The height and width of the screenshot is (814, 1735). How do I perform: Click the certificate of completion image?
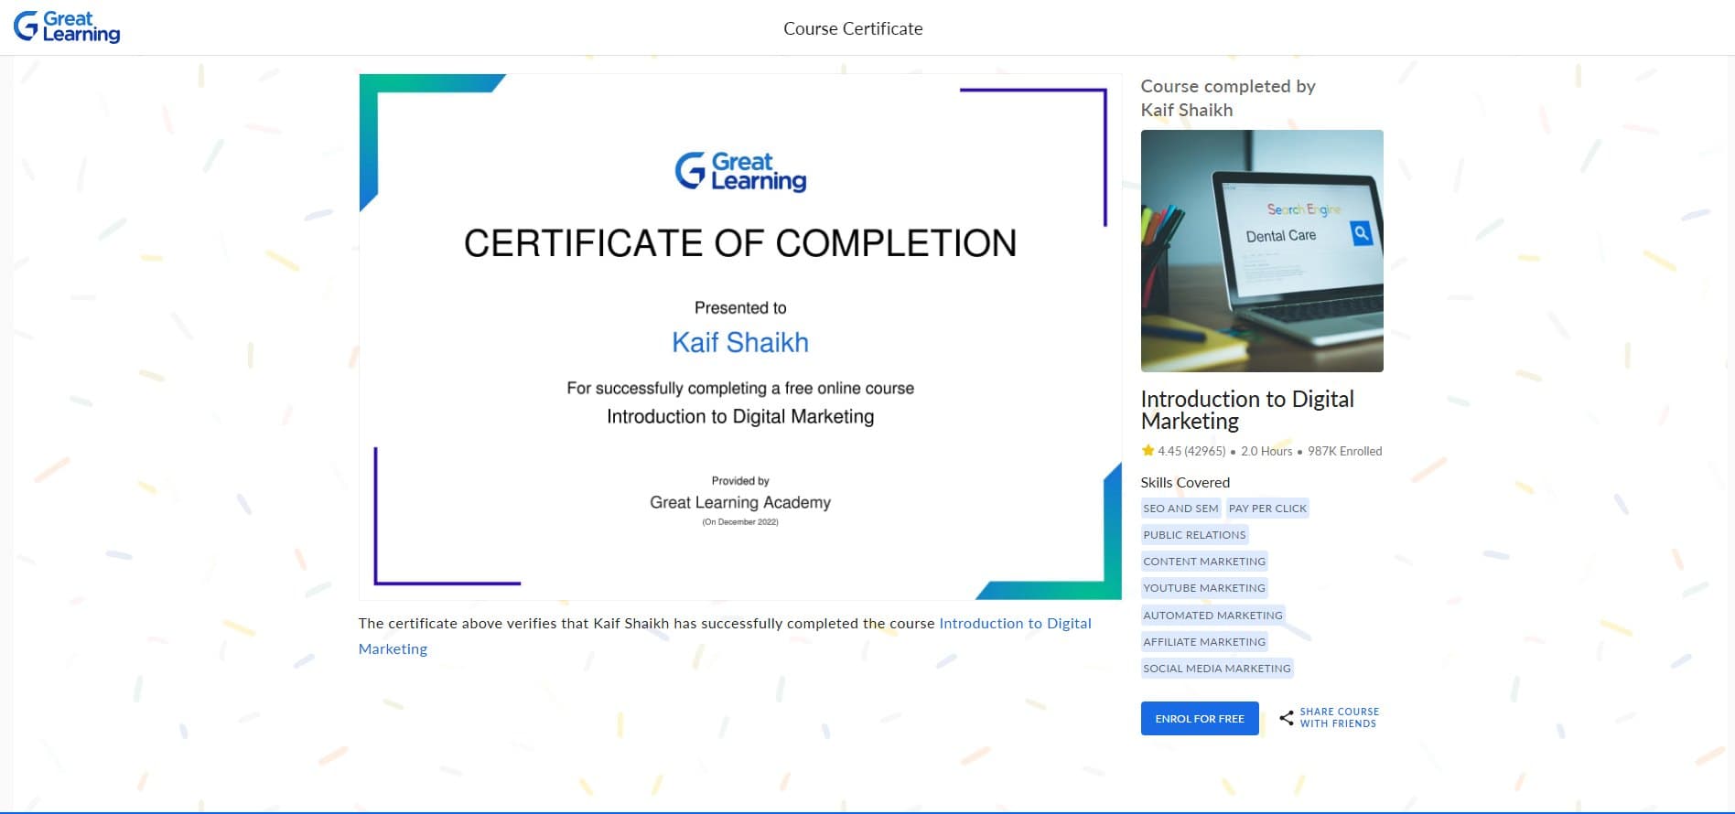[740, 337]
